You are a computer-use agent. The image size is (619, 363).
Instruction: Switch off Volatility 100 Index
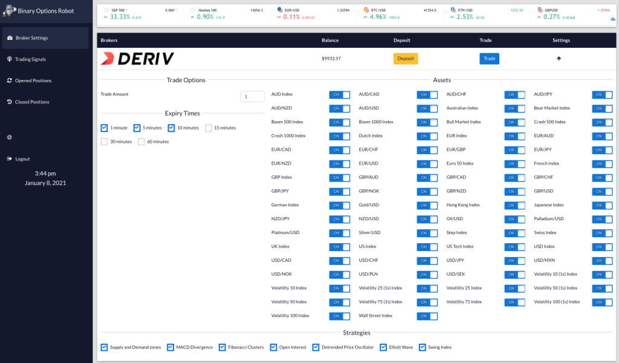tap(340, 316)
